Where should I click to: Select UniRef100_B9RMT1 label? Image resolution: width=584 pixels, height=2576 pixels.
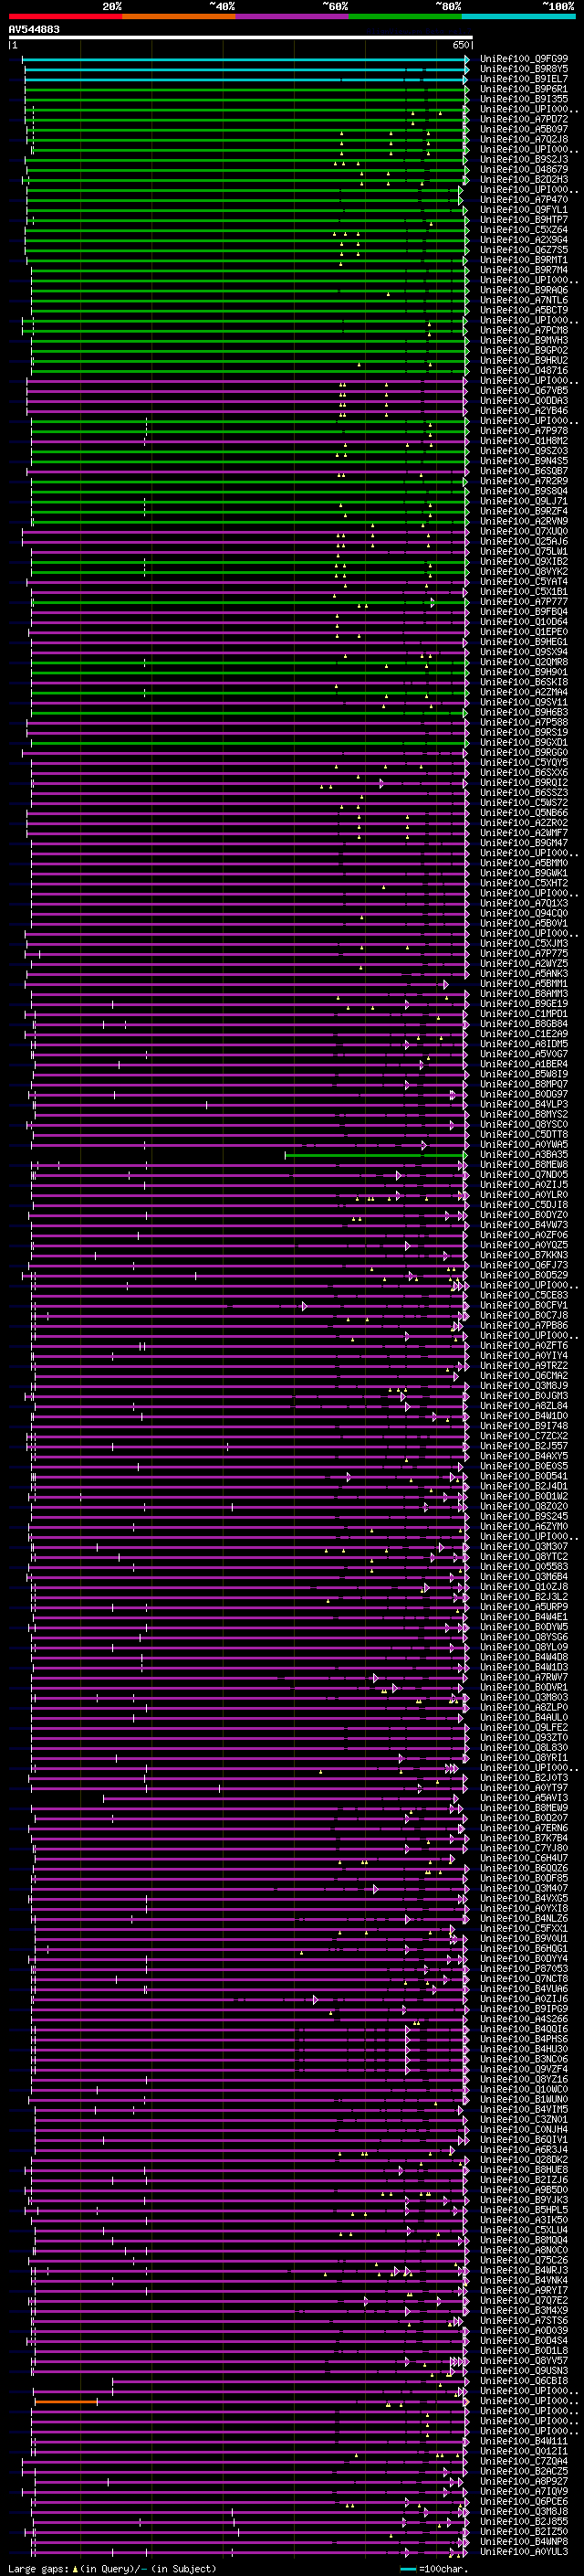[x=524, y=260]
